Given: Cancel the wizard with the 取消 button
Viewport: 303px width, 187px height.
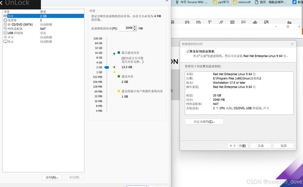Looking at the screenshot, I should click(283, 145).
